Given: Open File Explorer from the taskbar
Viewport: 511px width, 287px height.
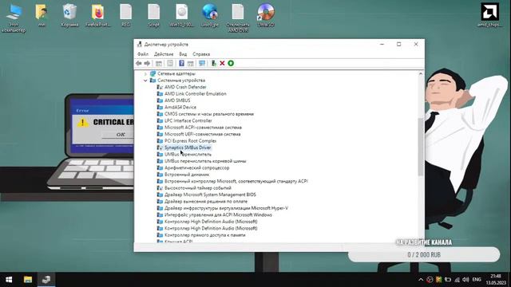Looking at the screenshot, I should point(28,280).
